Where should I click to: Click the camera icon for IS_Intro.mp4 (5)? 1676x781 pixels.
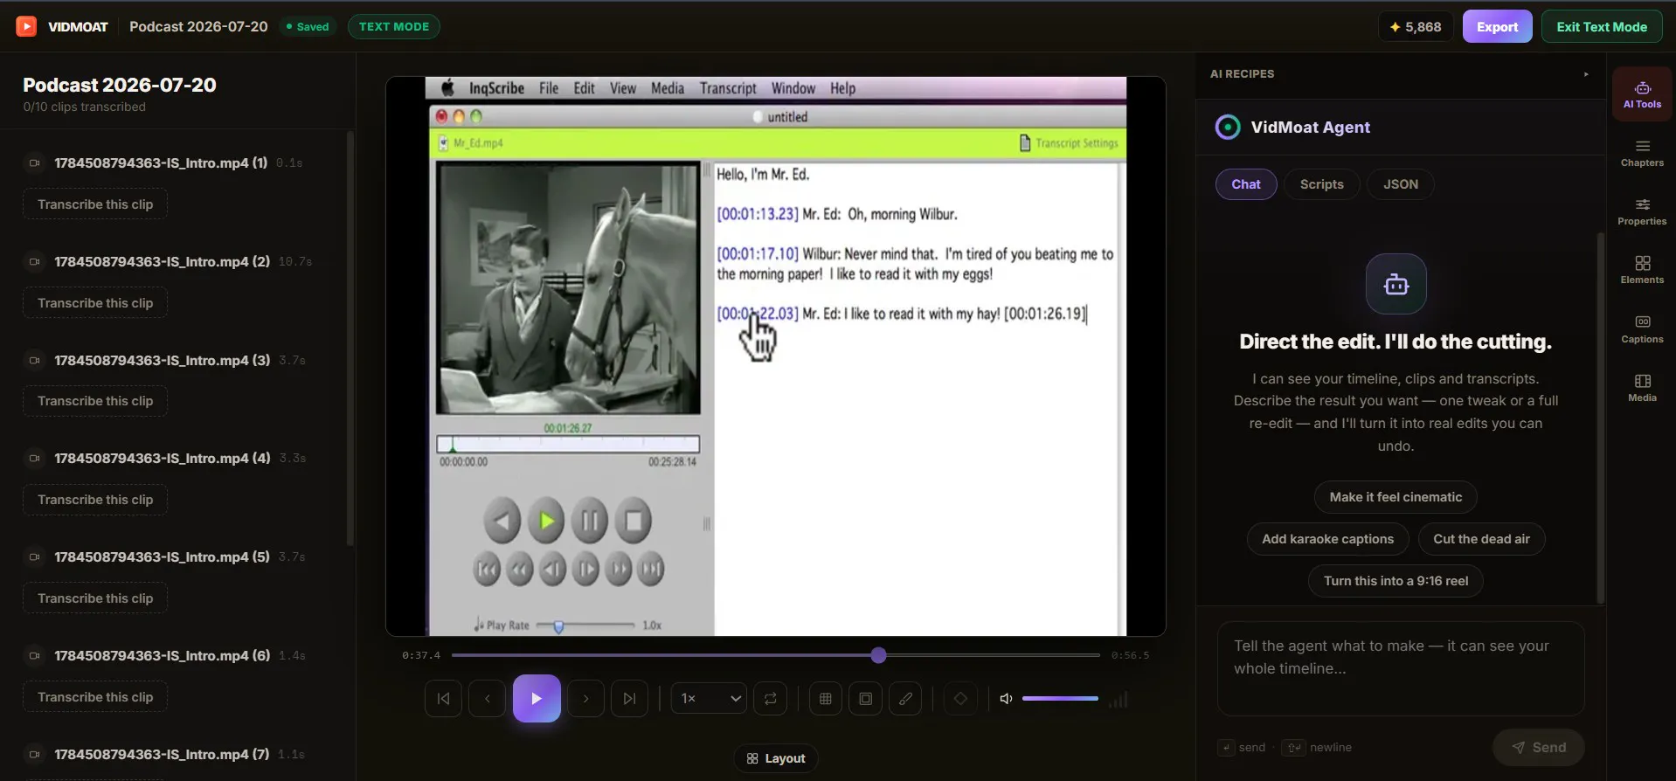pos(35,556)
